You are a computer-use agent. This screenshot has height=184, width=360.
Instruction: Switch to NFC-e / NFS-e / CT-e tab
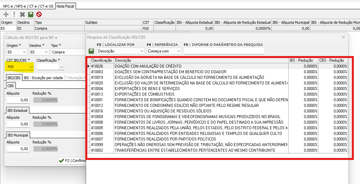tap(28, 6)
